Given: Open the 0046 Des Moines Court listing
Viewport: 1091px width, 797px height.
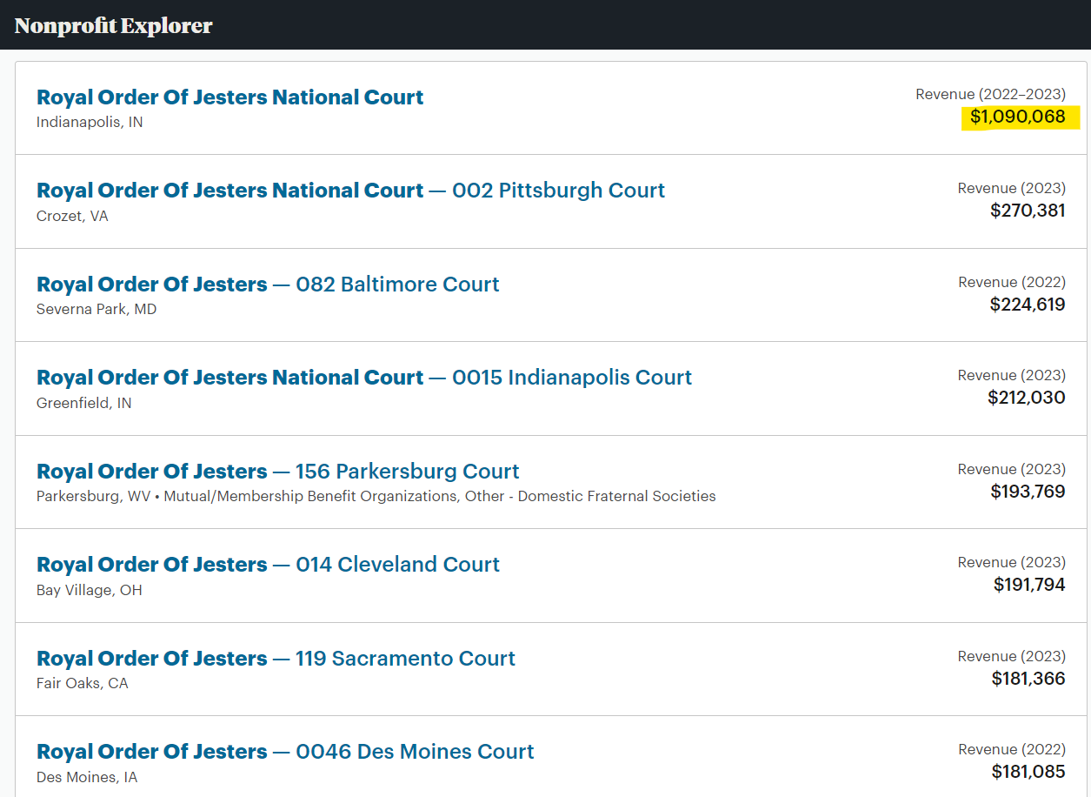Looking at the screenshot, I should tap(285, 752).
